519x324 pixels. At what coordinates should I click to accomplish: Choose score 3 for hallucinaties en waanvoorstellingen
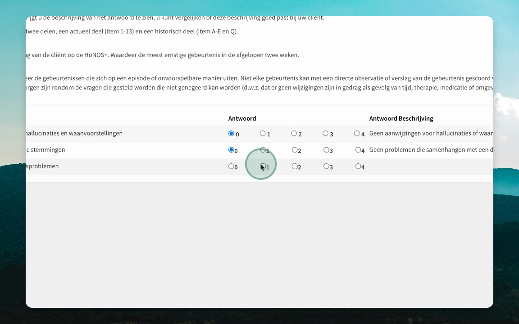pos(325,133)
